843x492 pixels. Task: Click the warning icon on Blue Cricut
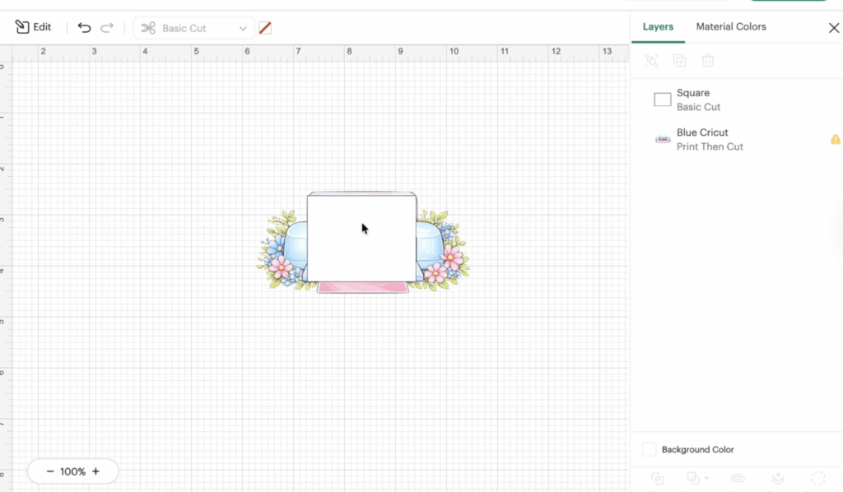tap(835, 140)
